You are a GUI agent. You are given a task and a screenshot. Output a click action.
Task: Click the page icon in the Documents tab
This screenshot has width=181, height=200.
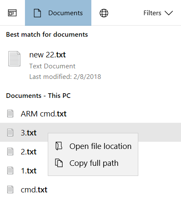37,13
